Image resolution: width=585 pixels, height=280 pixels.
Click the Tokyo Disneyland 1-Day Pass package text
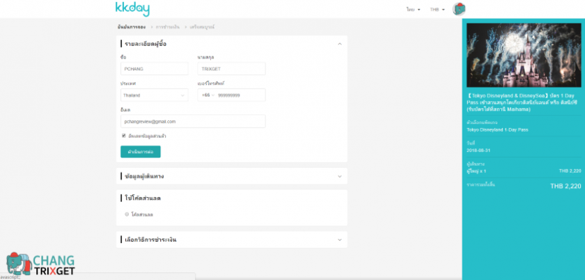pos(497,130)
